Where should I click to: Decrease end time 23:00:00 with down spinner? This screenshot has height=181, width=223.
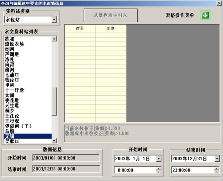217,171
